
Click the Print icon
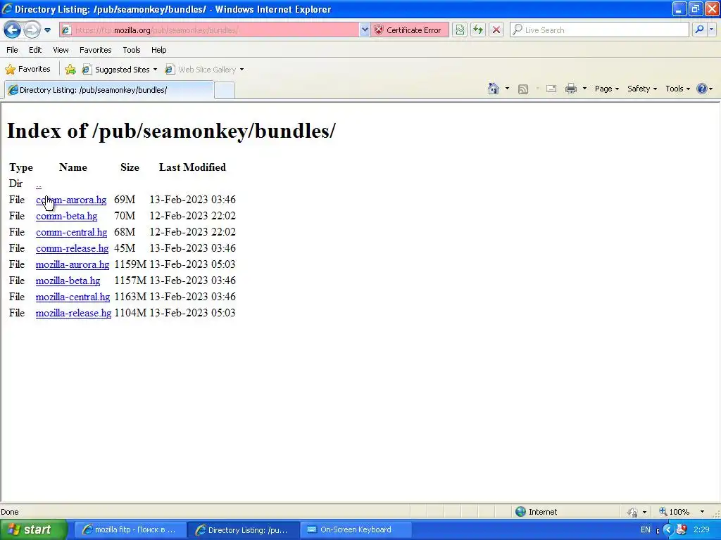point(570,89)
